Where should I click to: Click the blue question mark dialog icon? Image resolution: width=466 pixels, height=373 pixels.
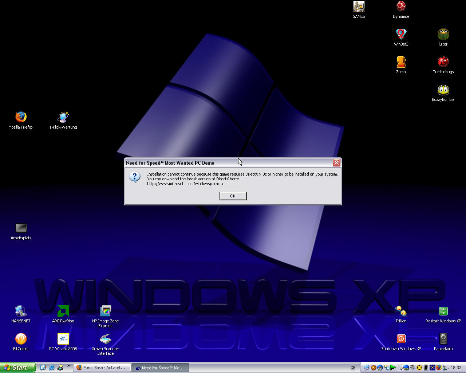(x=135, y=177)
